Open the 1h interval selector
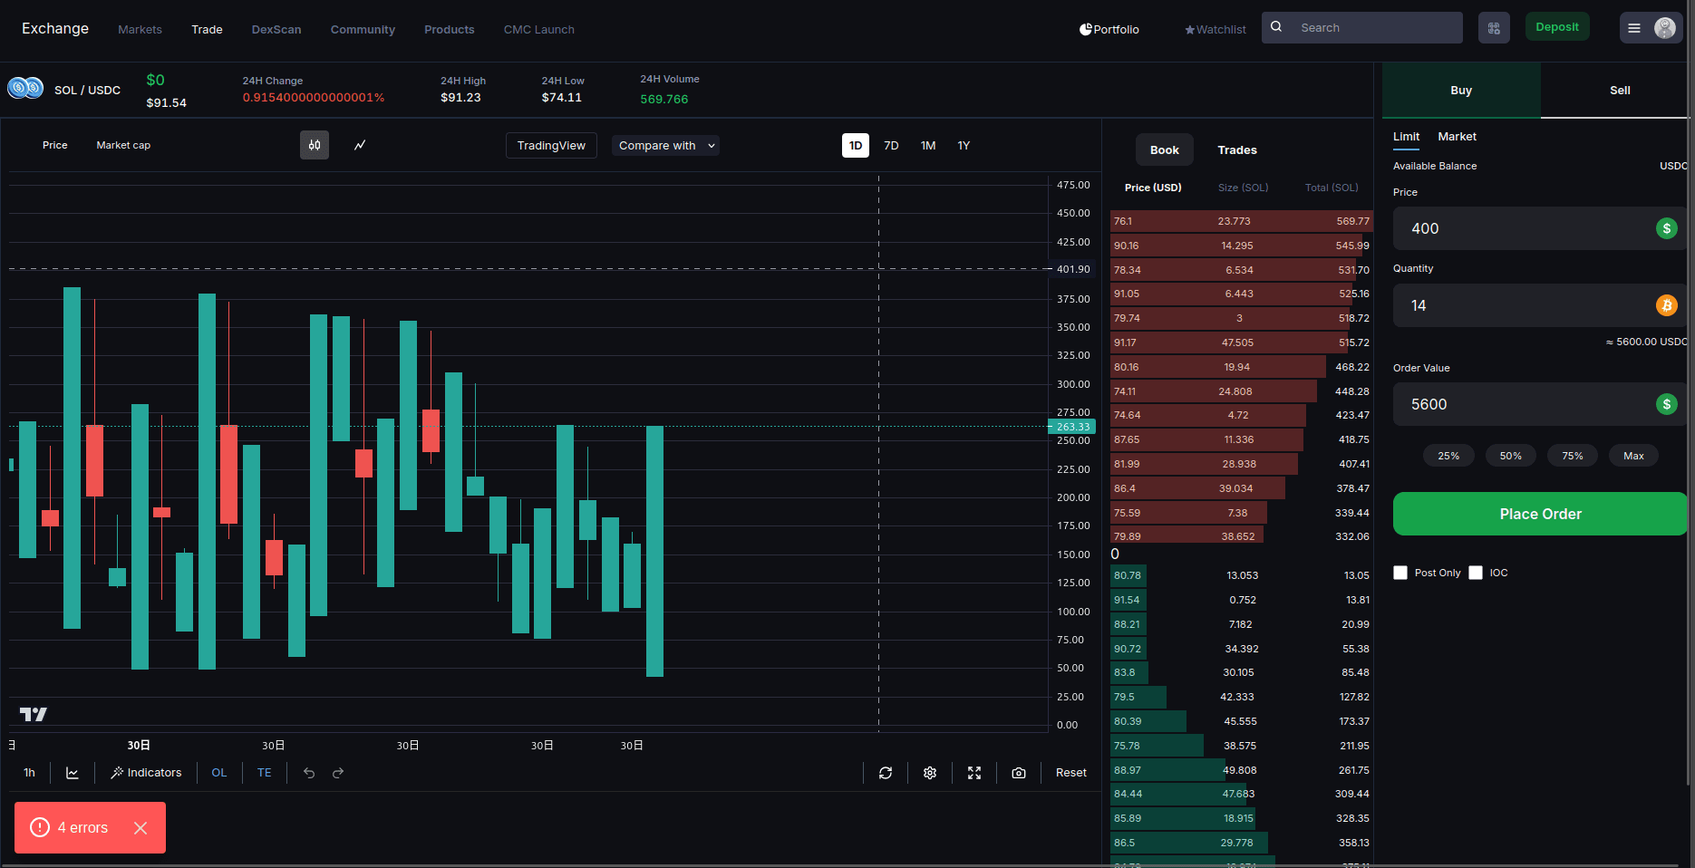Screen dimensions: 1695x868 click(x=30, y=773)
